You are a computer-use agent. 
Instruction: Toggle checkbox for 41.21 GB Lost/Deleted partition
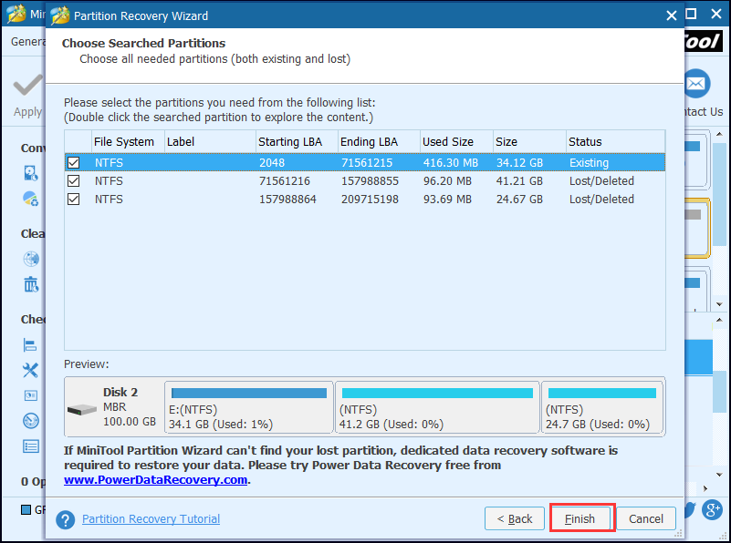[x=73, y=181]
